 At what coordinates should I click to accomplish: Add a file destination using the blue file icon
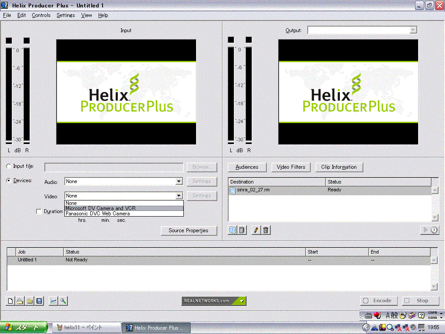tap(232, 230)
